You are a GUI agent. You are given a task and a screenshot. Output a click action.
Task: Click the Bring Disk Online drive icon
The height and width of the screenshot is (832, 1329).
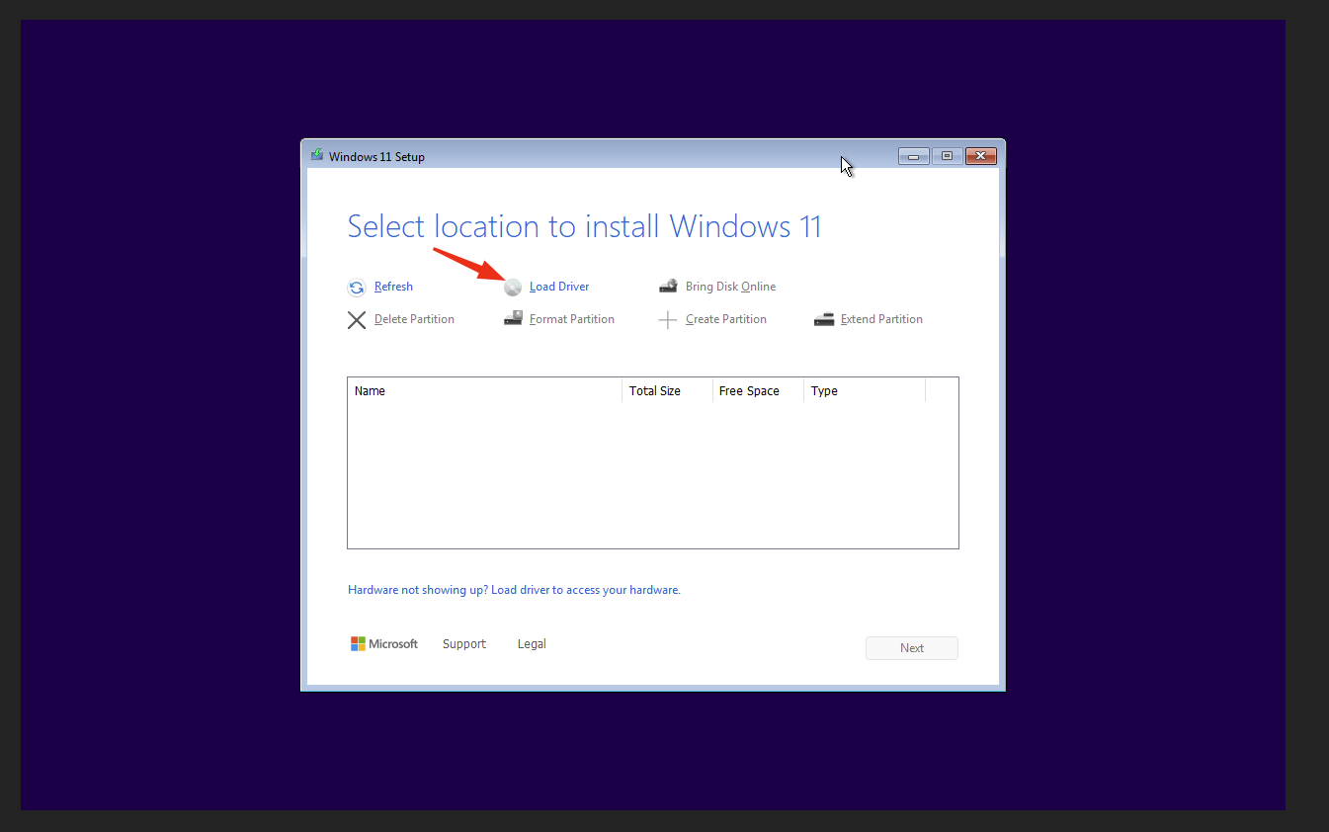670,285
